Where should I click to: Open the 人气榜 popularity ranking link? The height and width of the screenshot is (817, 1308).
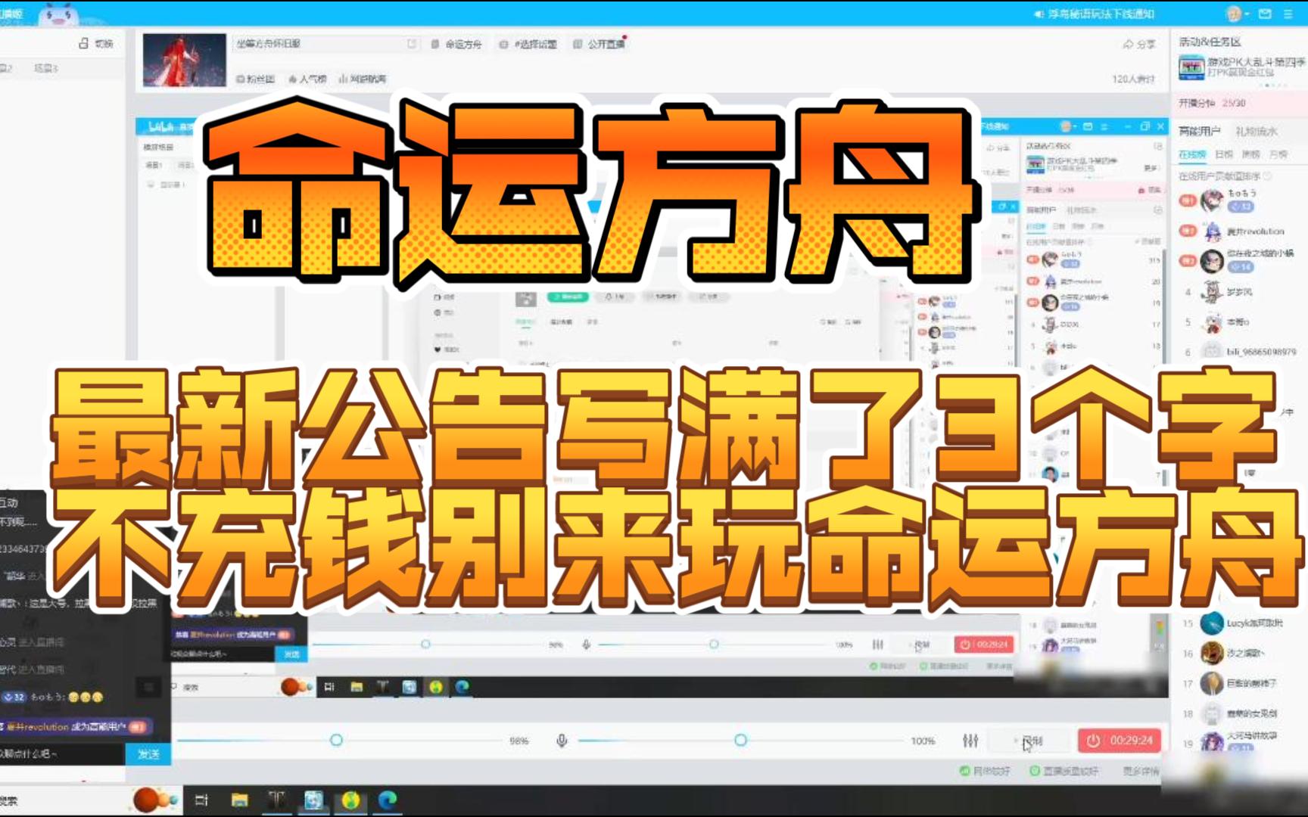click(307, 79)
